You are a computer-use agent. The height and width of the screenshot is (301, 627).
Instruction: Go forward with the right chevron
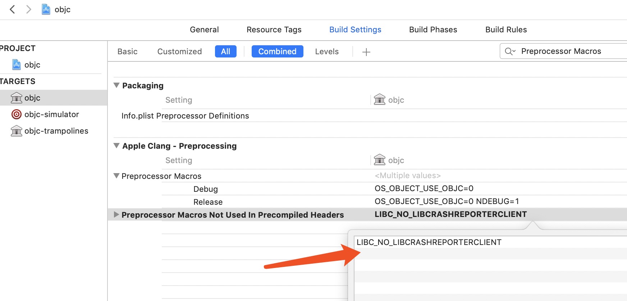[x=28, y=9]
